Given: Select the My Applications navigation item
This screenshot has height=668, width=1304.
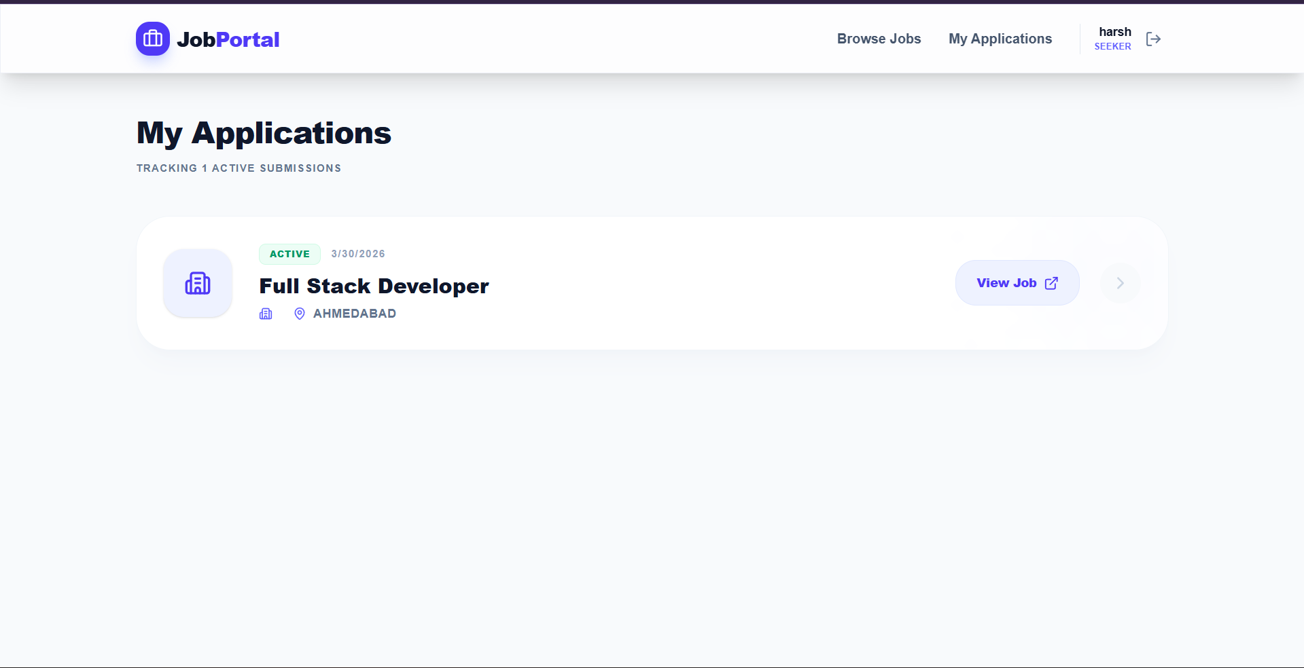Looking at the screenshot, I should coord(1000,39).
